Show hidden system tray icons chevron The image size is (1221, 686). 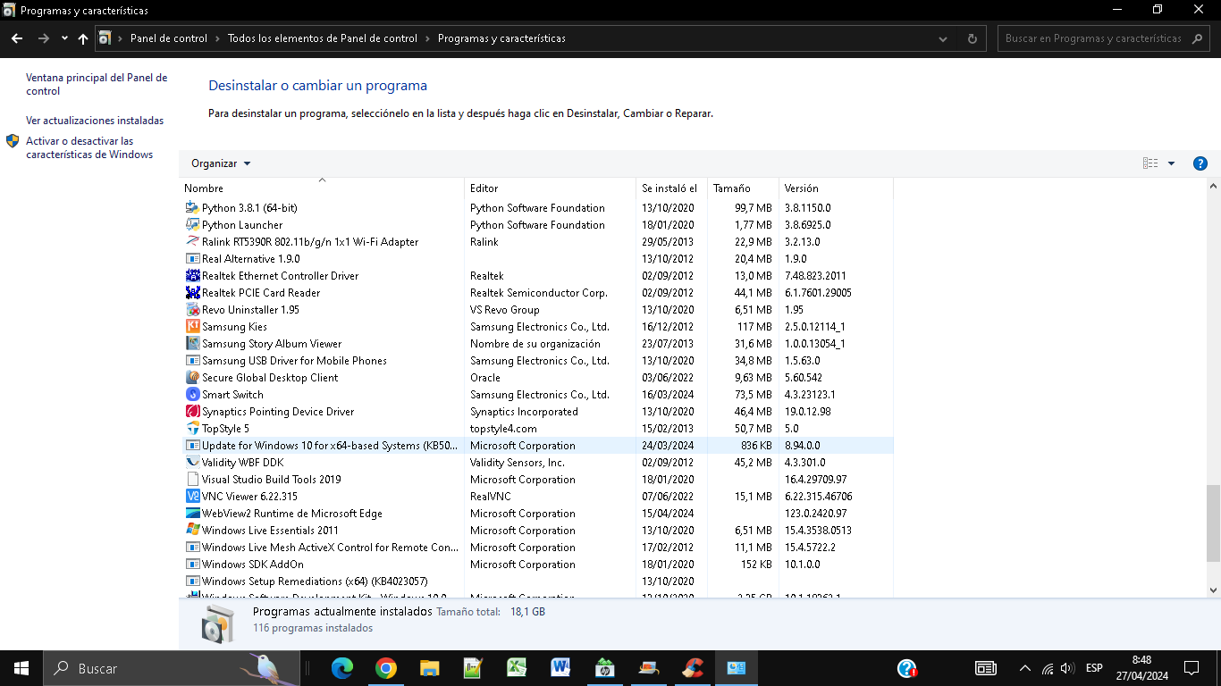[x=1024, y=668]
